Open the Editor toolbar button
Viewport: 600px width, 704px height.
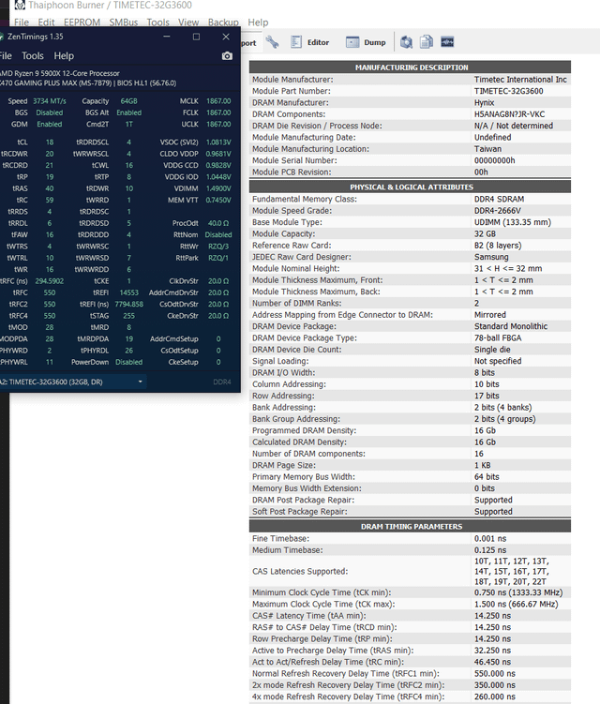310,42
